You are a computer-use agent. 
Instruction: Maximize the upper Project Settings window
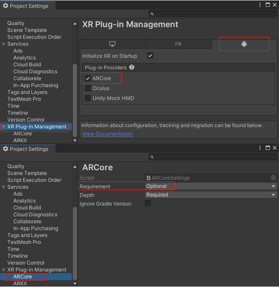tap(268, 5)
